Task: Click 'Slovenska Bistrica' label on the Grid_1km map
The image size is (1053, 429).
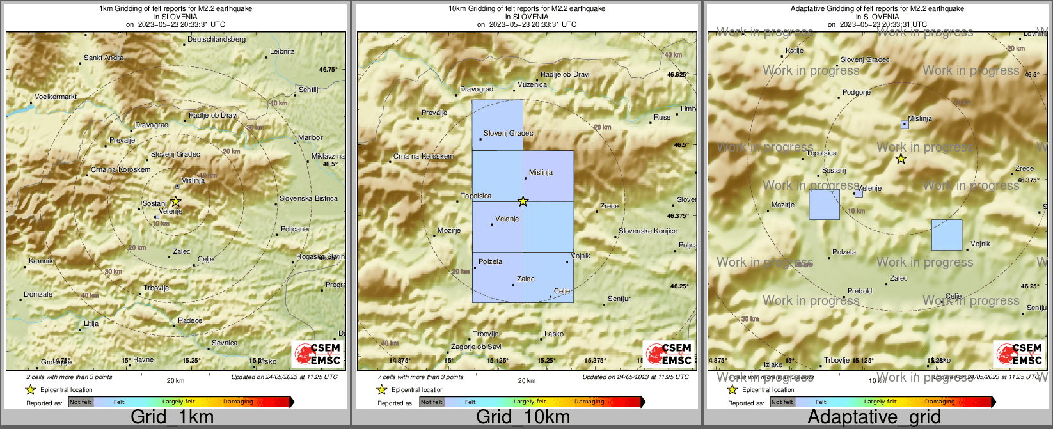Action: [x=308, y=198]
